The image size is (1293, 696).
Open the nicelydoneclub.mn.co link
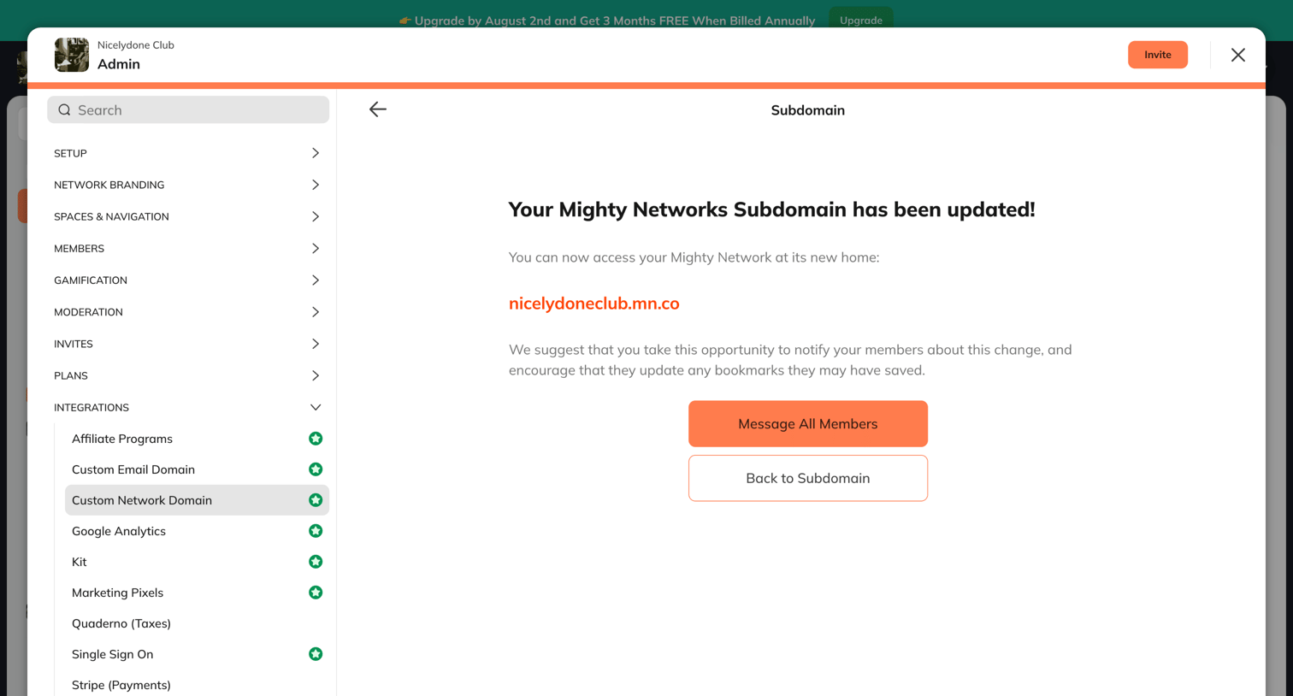click(x=594, y=304)
